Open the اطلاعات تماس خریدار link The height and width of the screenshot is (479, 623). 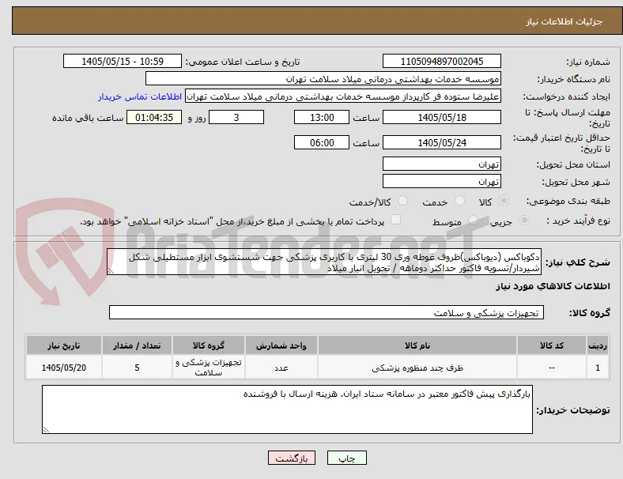(140, 96)
